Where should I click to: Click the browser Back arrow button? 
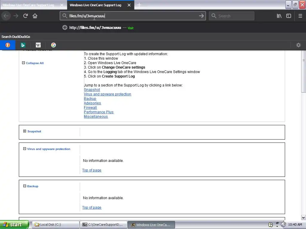[x=6, y=16]
